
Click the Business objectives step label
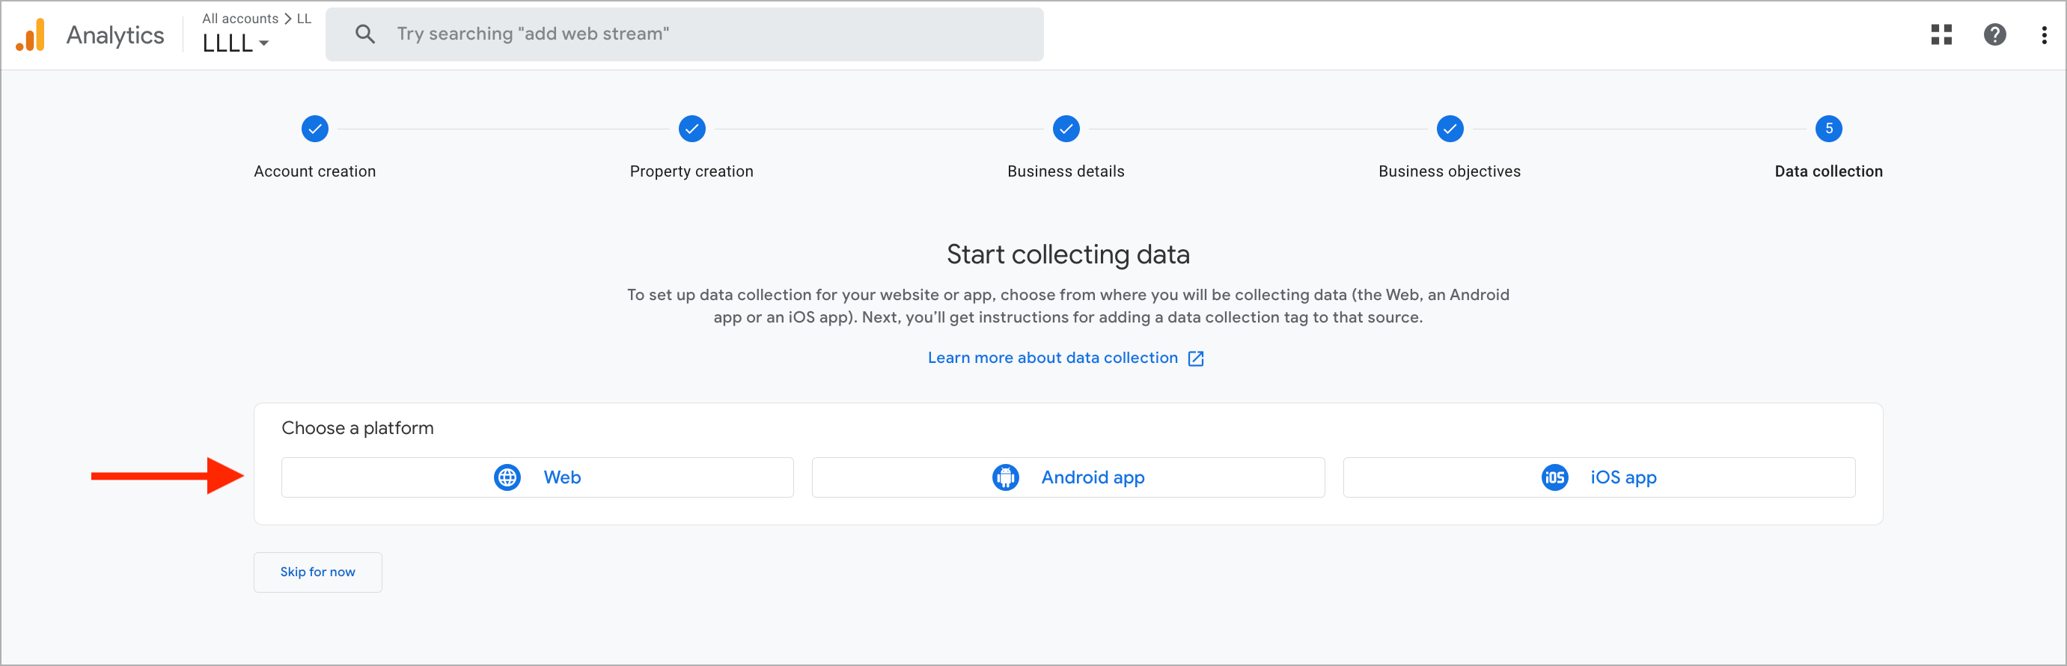click(x=1449, y=171)
